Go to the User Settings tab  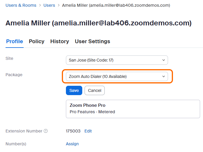pyautogui.click(x=92, y=41)
